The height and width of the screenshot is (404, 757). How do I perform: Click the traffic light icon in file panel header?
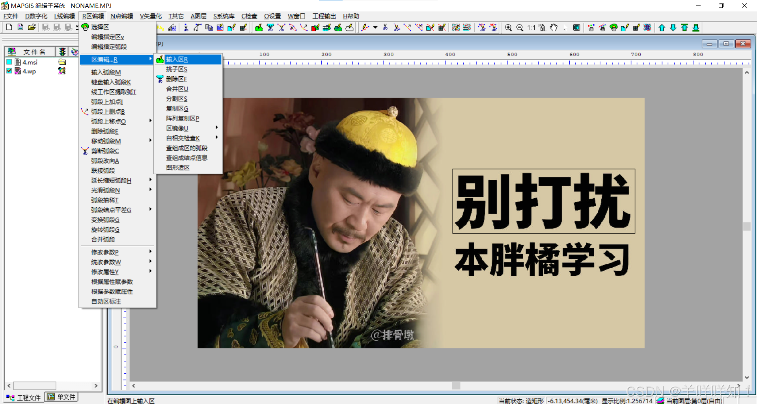pyautogui.click(x=62, y=52)
